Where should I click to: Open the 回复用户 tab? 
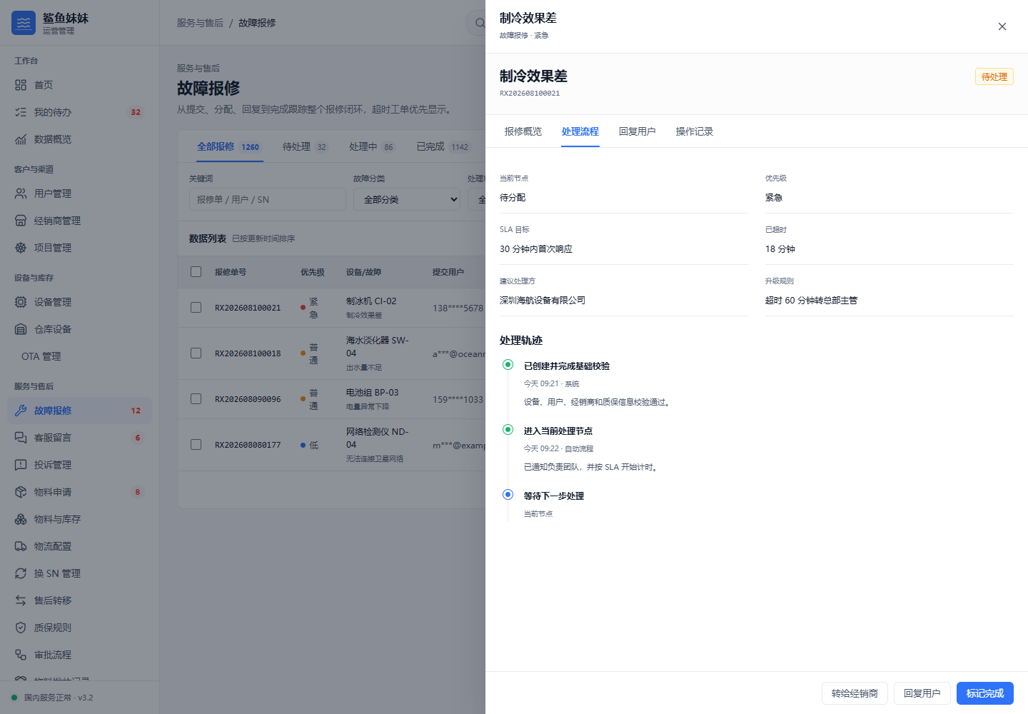638,131
